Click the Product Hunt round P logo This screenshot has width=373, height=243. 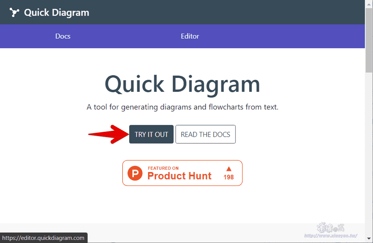coord(135,173)
